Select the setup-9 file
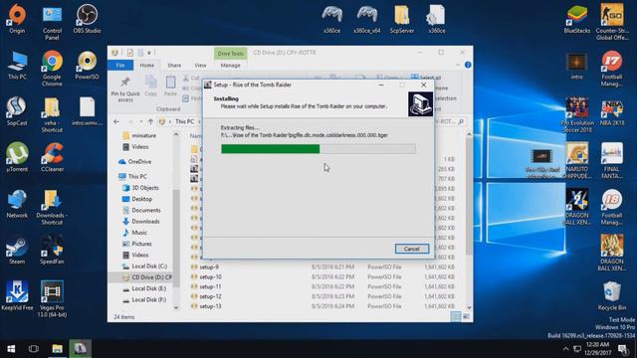The height and width of the screenshot is (358, 637). [x=209, y=268]
